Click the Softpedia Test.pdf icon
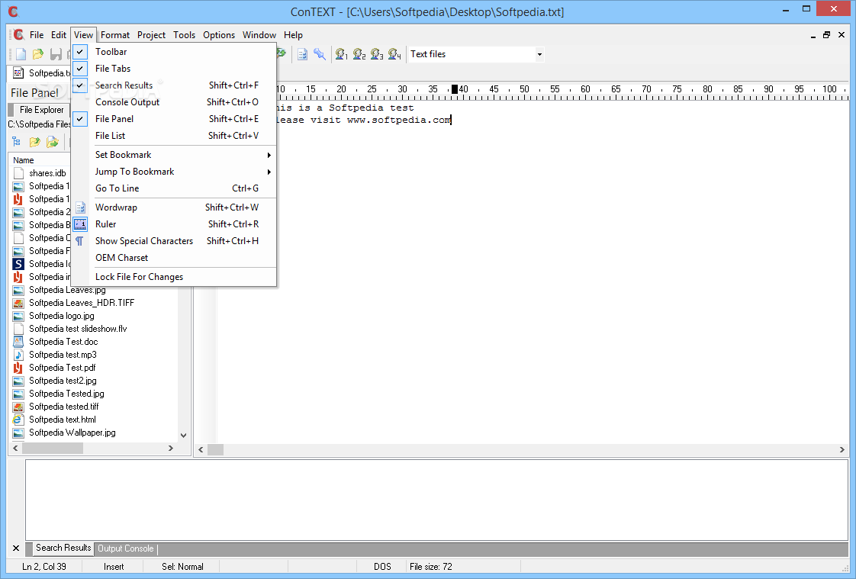Viewport: 856px width, 579px height. [x=18, y=368]
